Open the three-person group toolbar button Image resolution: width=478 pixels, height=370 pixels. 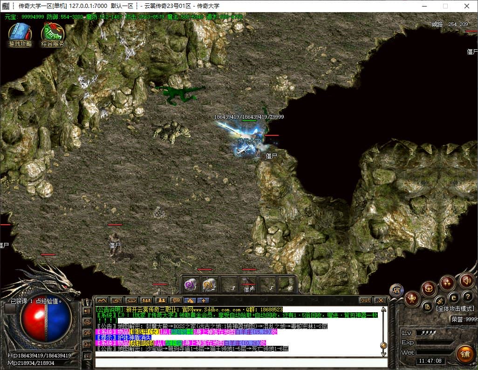coord(147,301)
